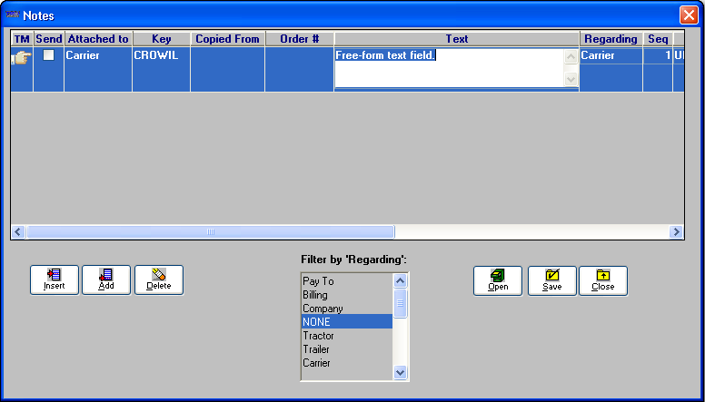Image resolution: width=705 pixels, height=402 pixels.
Task: Select 'Trailer' in the Regarding filter
Action: [347, 349]
